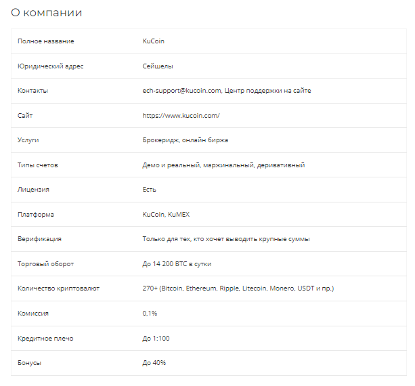The image size is (415, 386).
Task: Click the "Лицензия" row label
Action: [33, 190]
